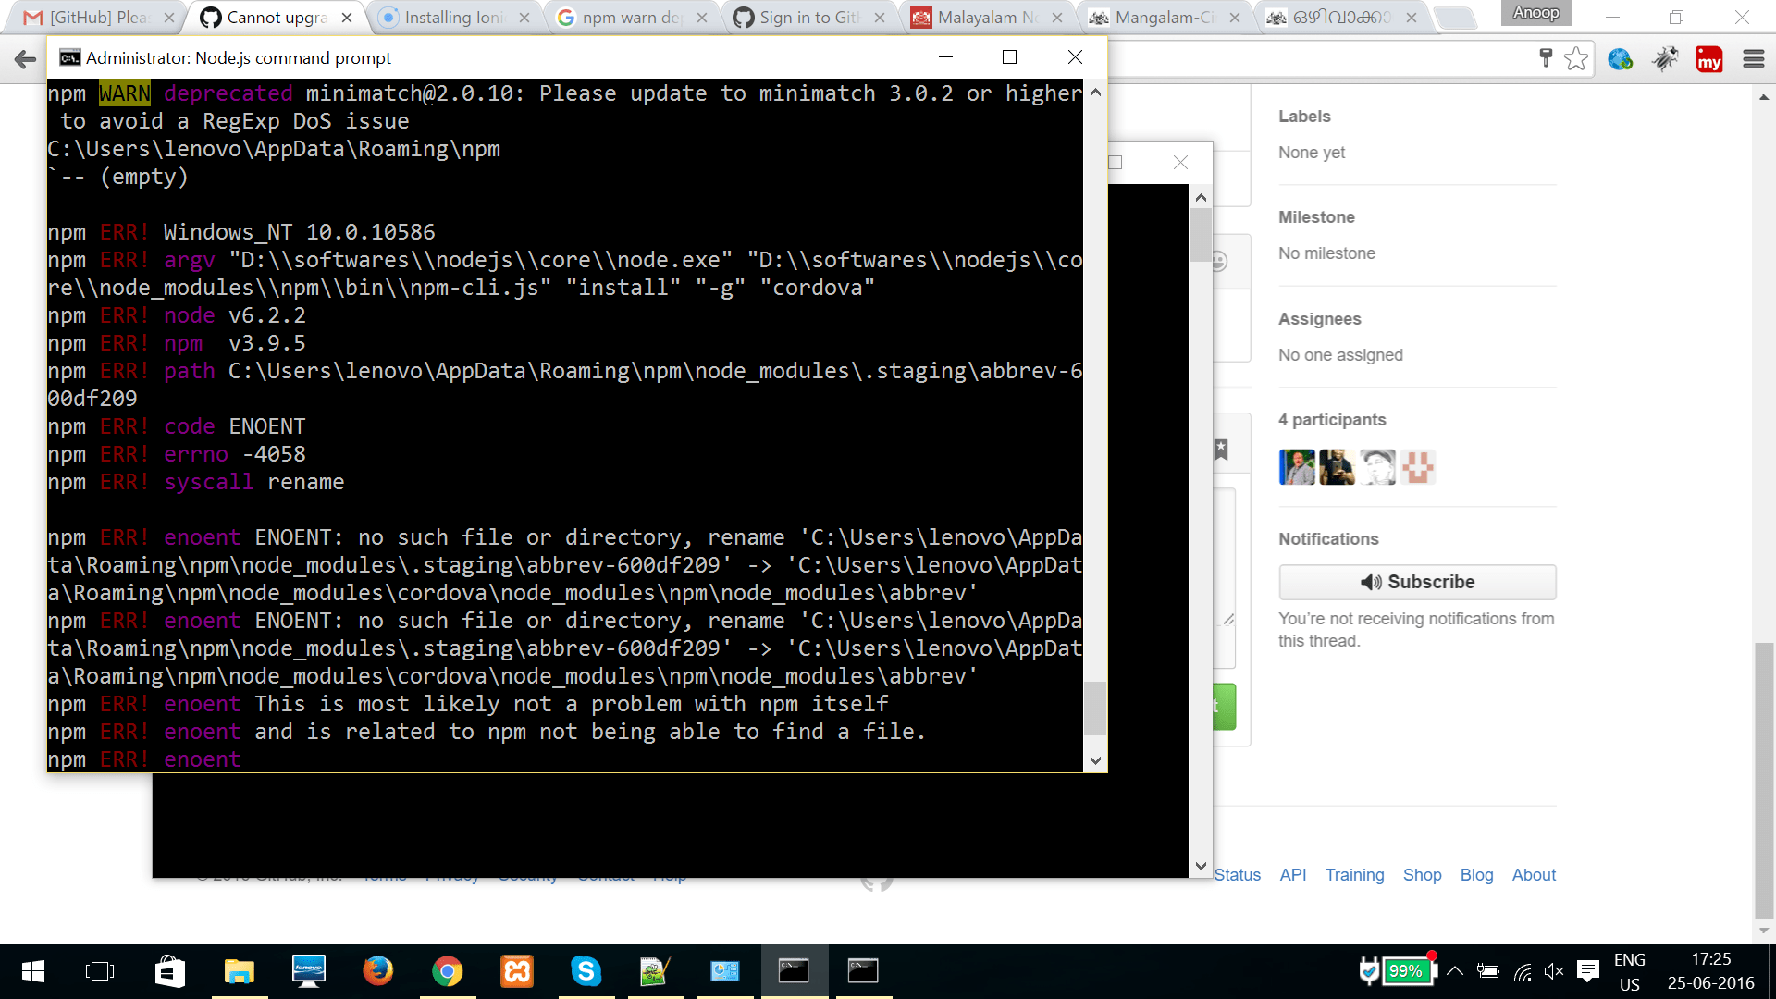The image size is (1776, 999).
Task: Switch to the Gmail browser tab
Action: coord(92,16)
